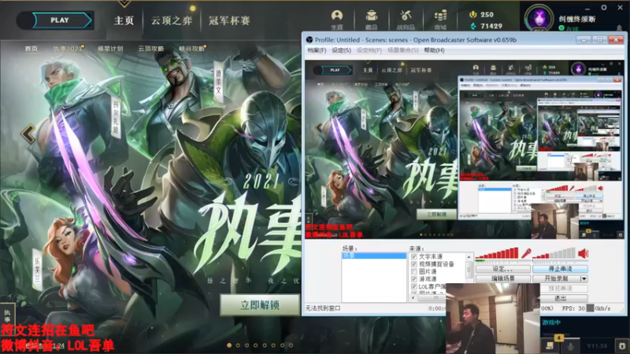The width and height of the screenshot is (630, 354).
Task: Mute the microphone icon in OBS
Action: [526, 253]
